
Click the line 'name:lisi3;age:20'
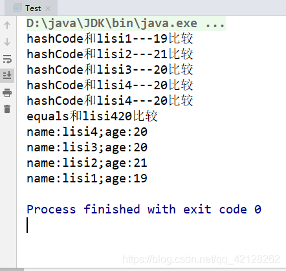(x=87, y=147)
